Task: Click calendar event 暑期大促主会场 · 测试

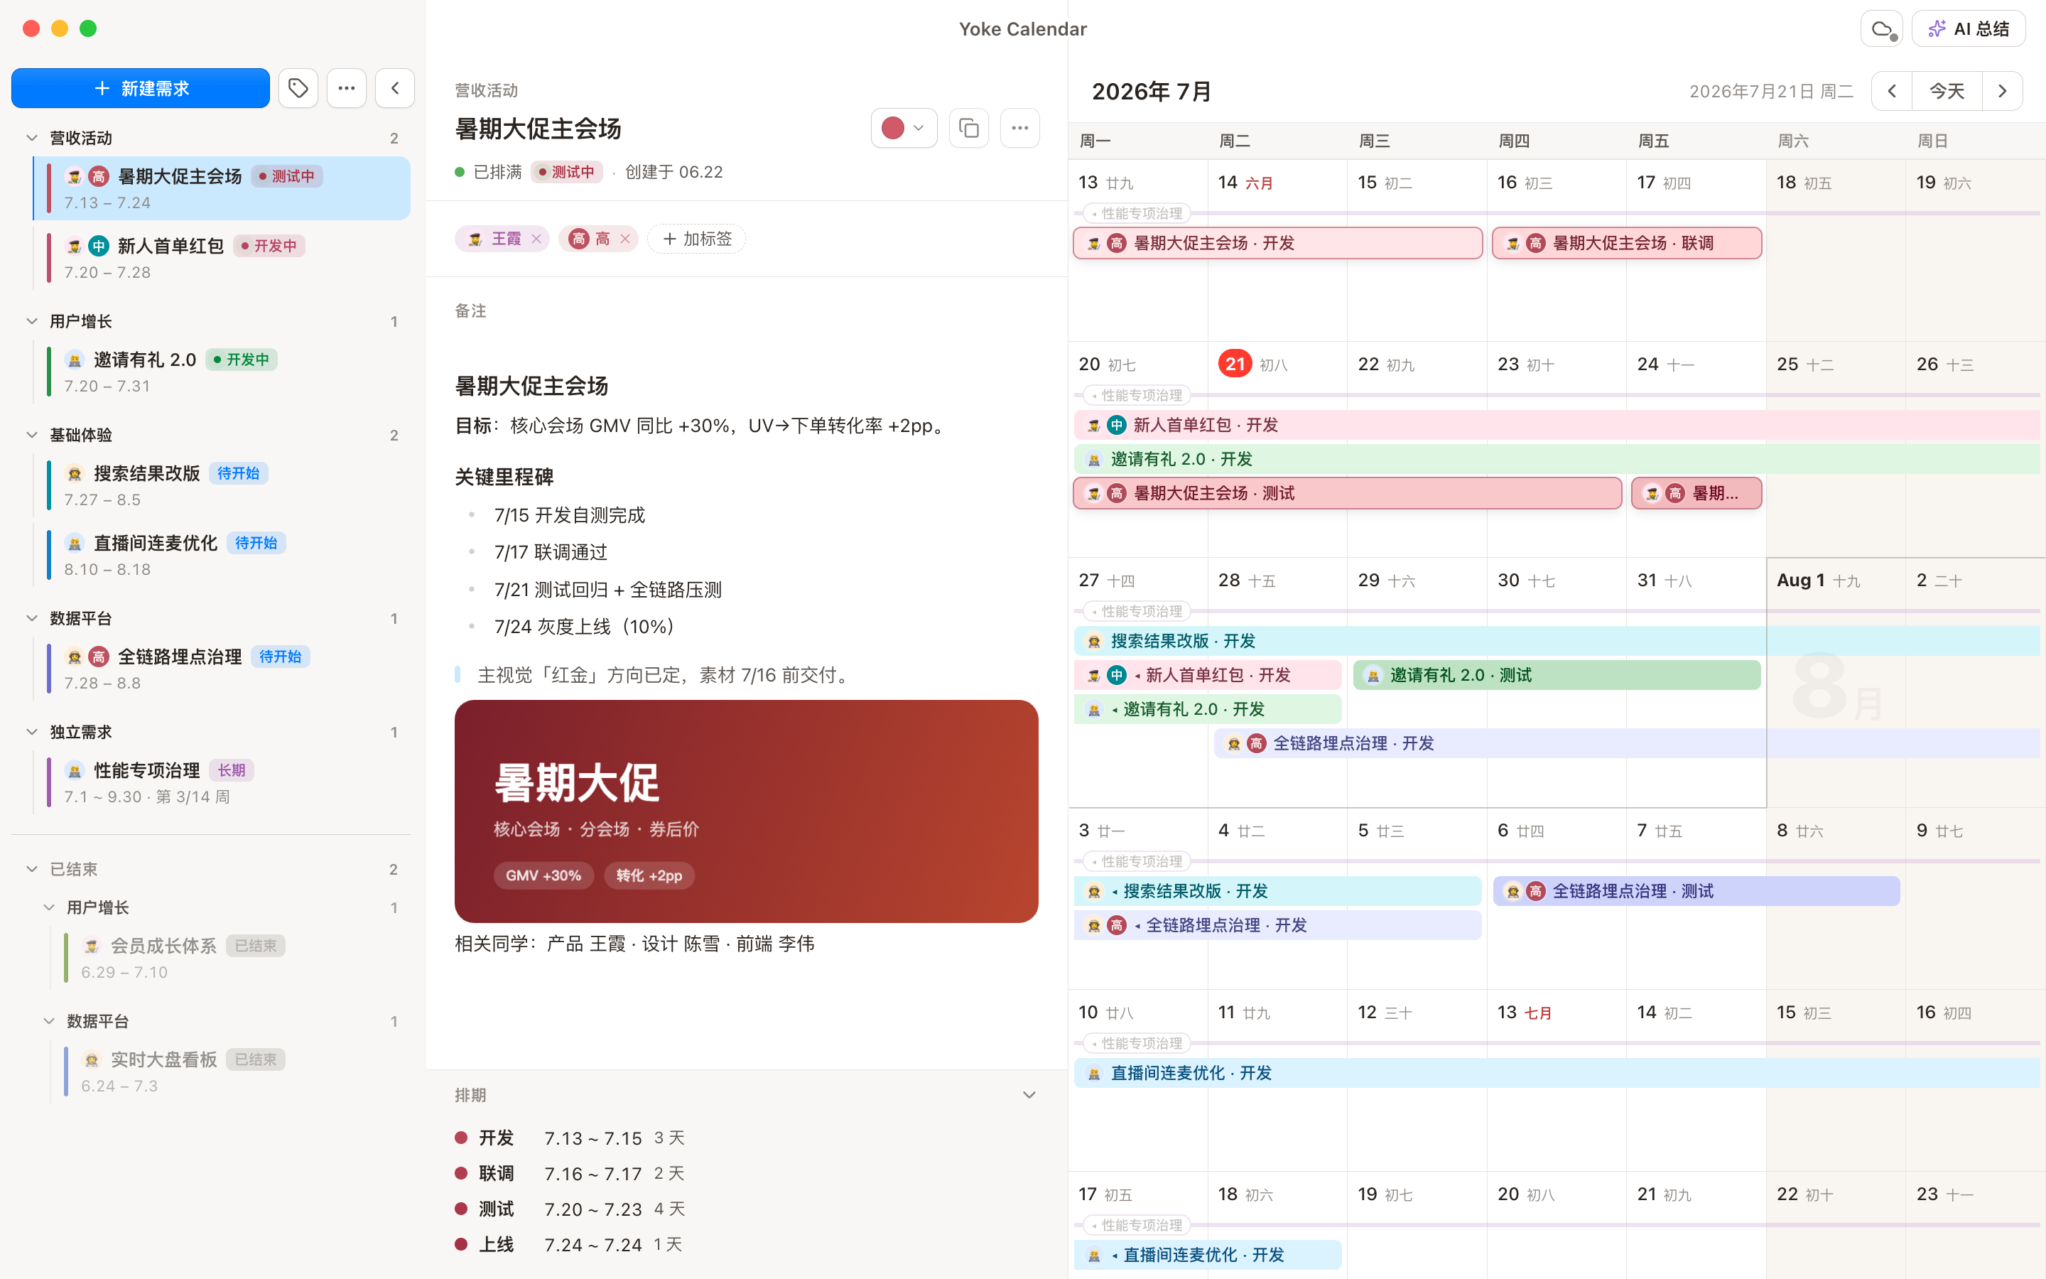Action: tap(1348, 493)
